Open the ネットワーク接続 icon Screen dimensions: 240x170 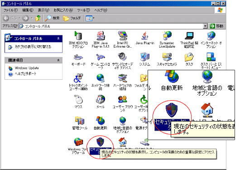(100, 82)
